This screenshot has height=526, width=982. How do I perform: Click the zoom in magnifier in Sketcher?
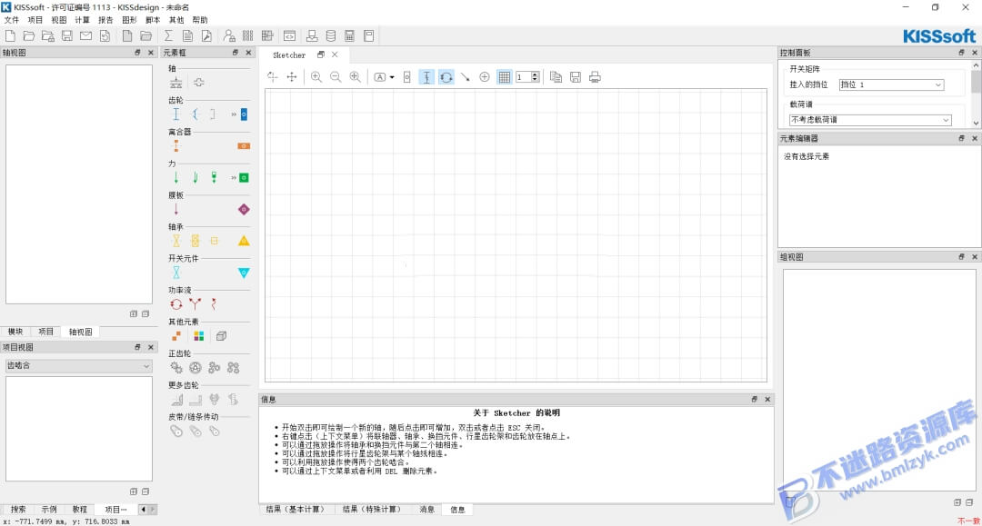point(316,77)
